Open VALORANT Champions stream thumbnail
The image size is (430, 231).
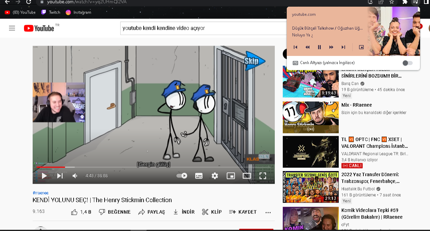click(x=310, y=152)
